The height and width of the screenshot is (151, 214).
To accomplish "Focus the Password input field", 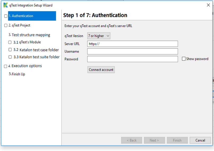I will 133,59.
